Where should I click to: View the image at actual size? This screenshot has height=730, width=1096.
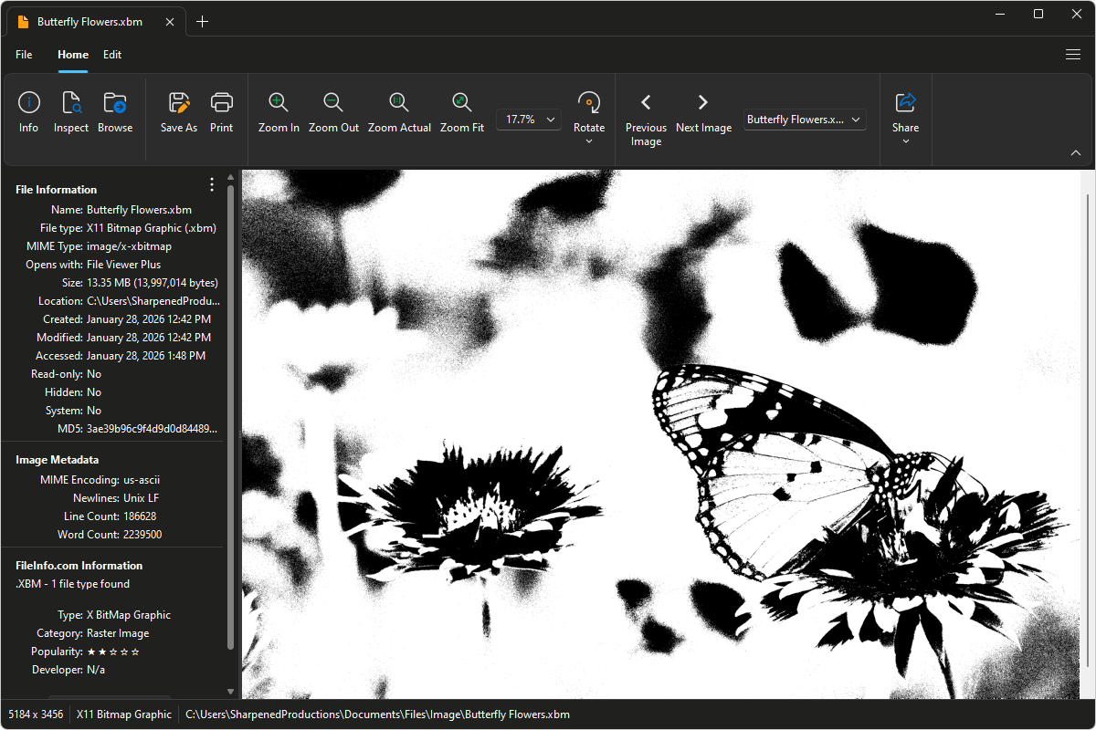(x=399, y=111)
